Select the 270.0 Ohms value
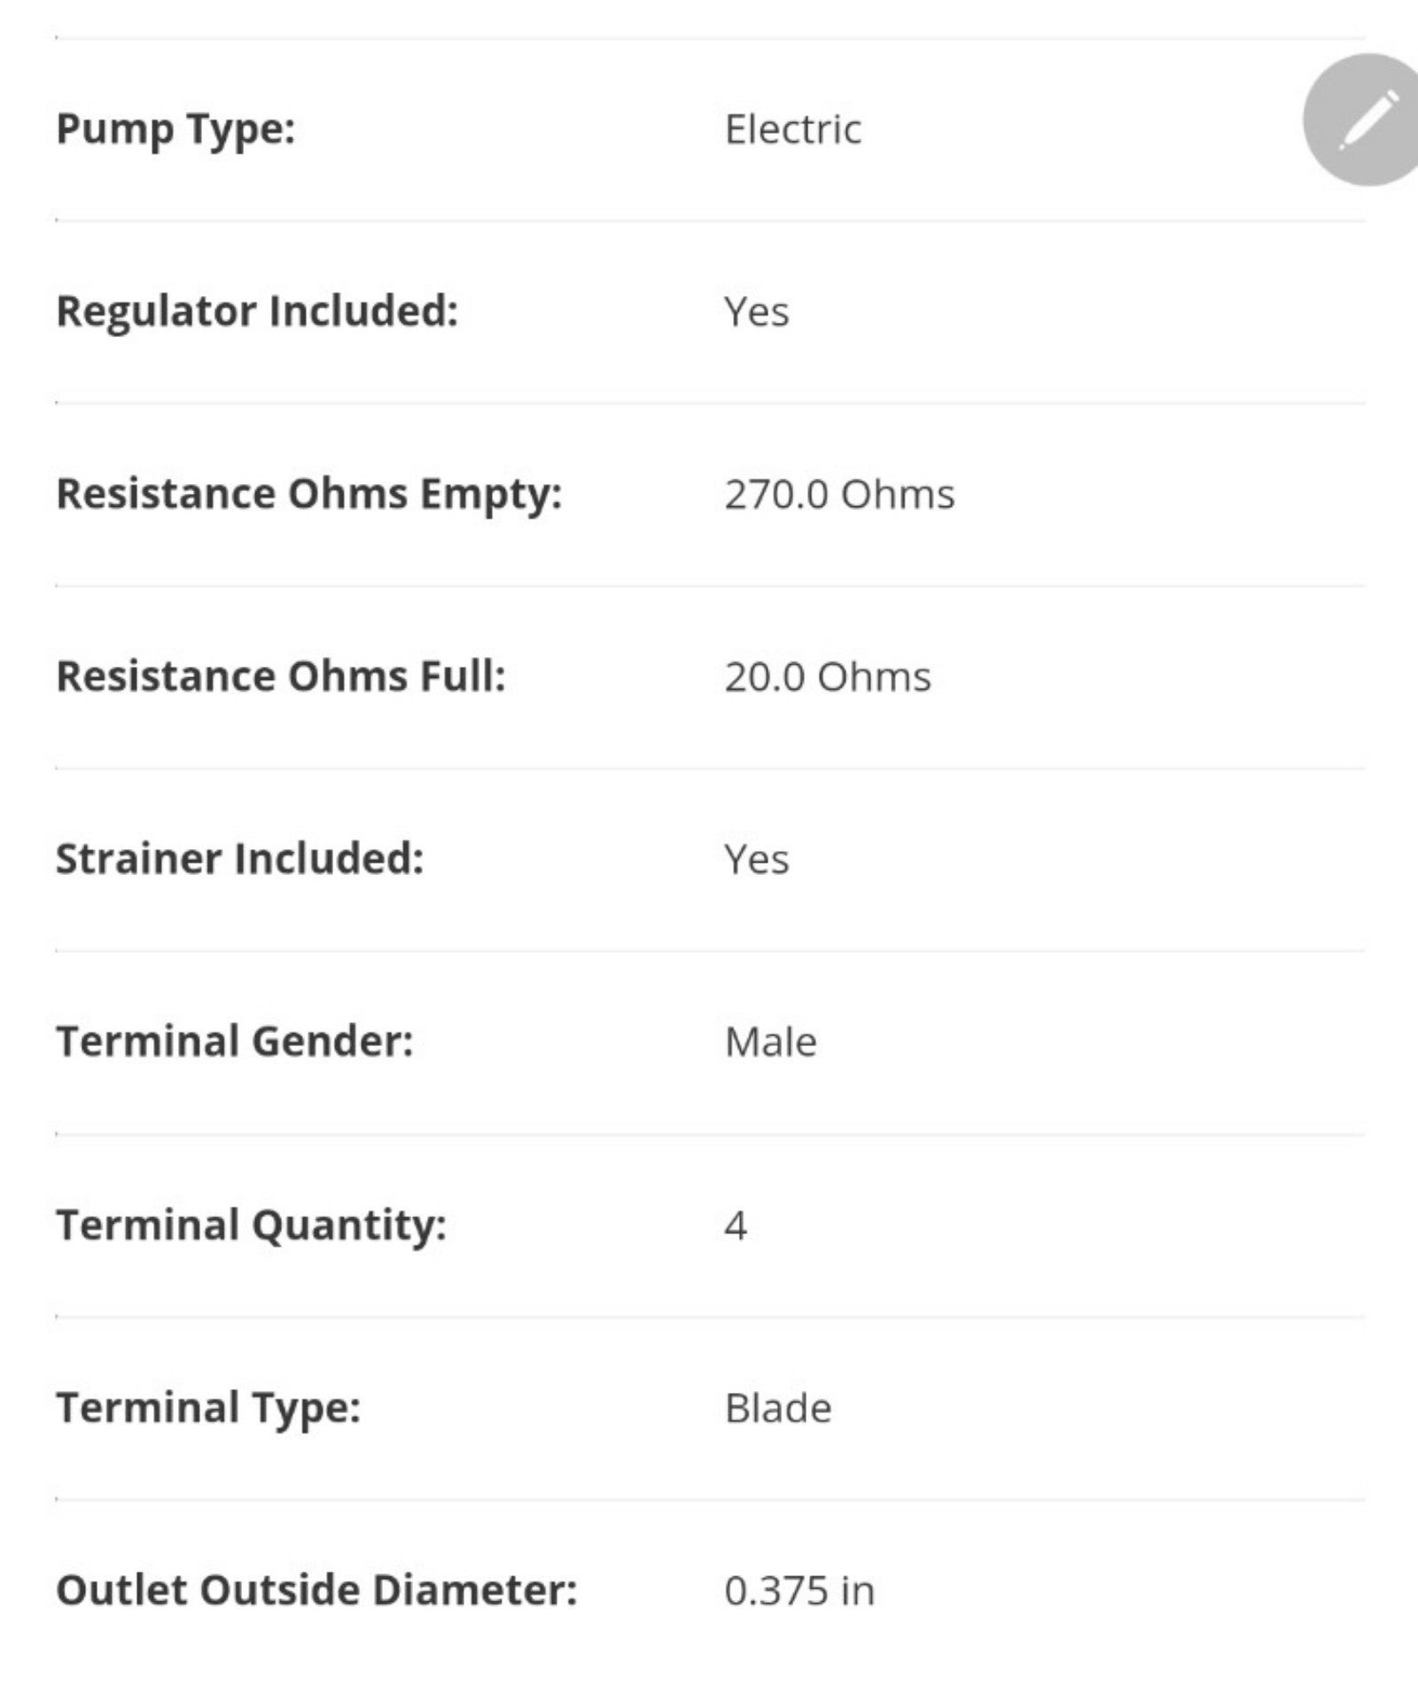This screenshot has height=1688, width=1418. tap(839, 495)
